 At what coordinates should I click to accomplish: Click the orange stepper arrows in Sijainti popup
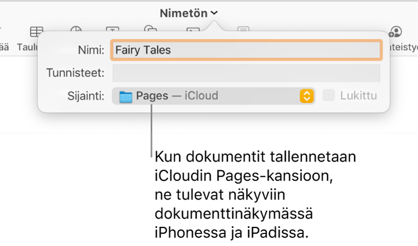[x=307, y=96]
